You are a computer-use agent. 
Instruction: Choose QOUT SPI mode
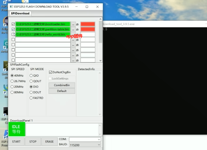(31, 81)
